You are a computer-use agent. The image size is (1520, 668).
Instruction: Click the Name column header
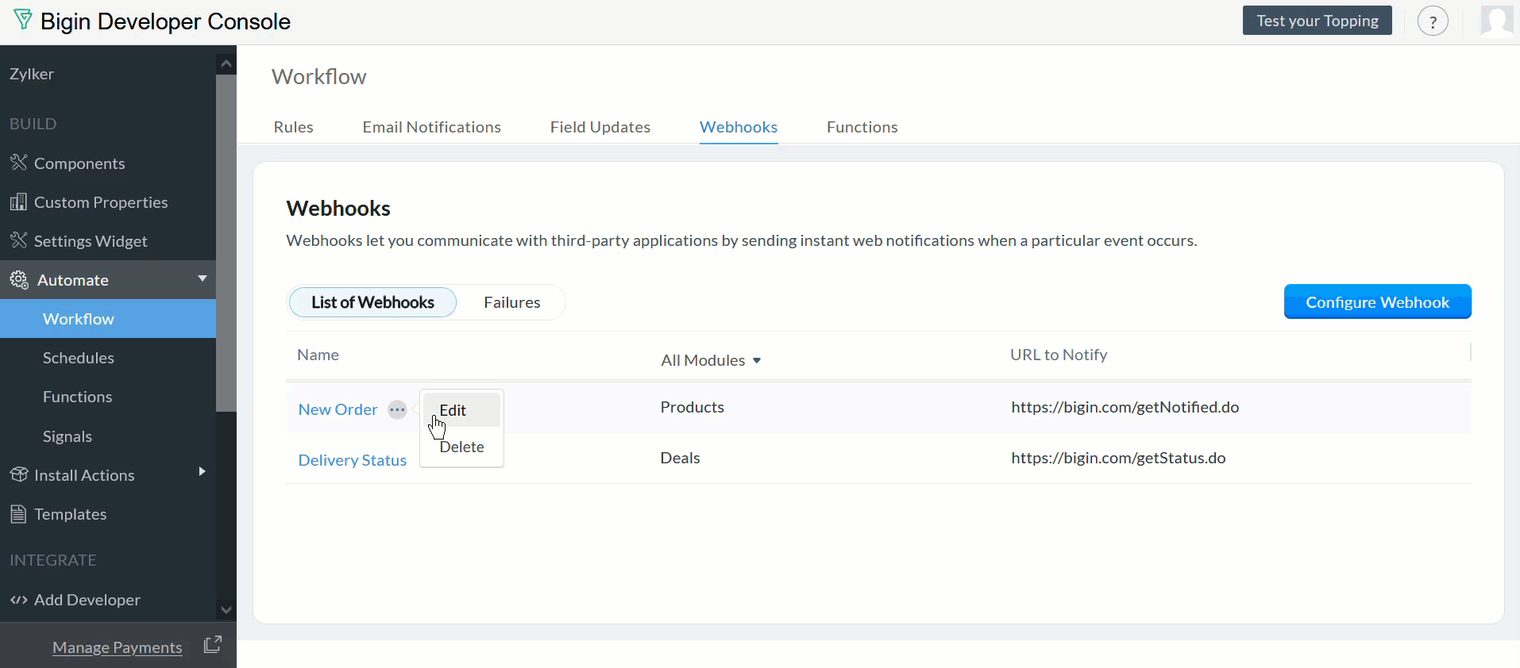318,355
